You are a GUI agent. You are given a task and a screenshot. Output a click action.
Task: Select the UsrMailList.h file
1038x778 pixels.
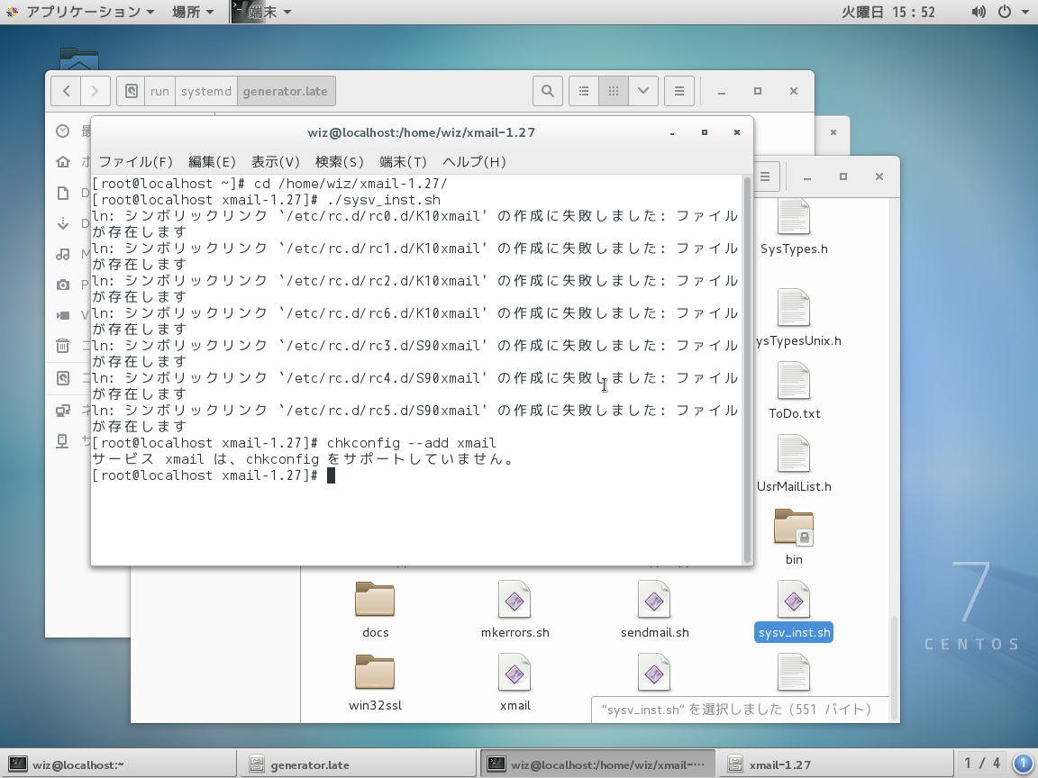click(x=794, y=465)
